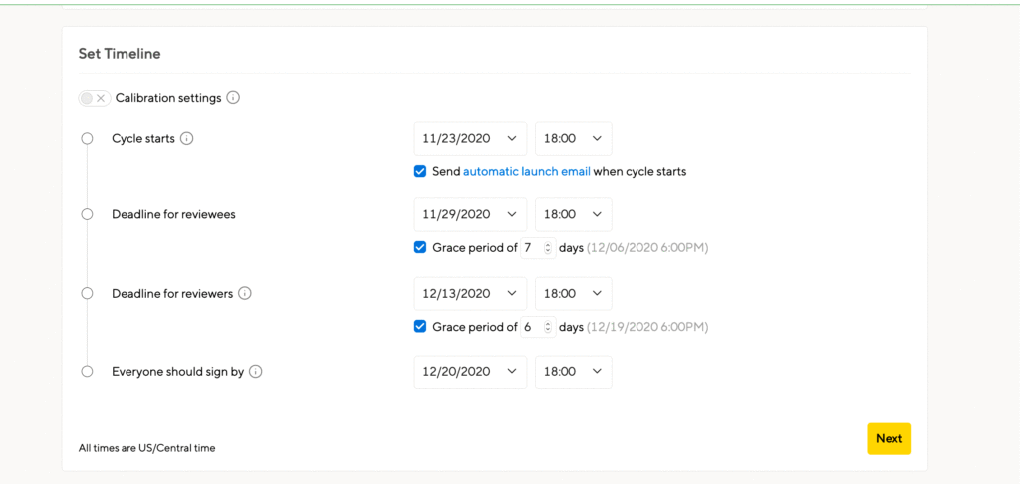Image resolution: width=1020 pixels, height=484 pixels.
Task: Expand reviewers deadline date dropdown 12/13/2020
Action: click(470, 294)
